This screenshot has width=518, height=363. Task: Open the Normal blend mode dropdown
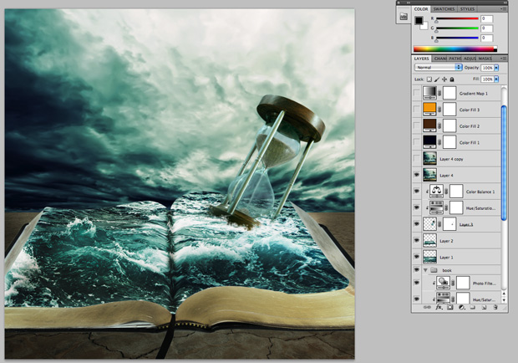click(x=438, y=68)
